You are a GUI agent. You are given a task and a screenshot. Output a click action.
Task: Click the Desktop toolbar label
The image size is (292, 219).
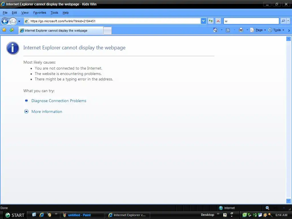coord(208,215)
